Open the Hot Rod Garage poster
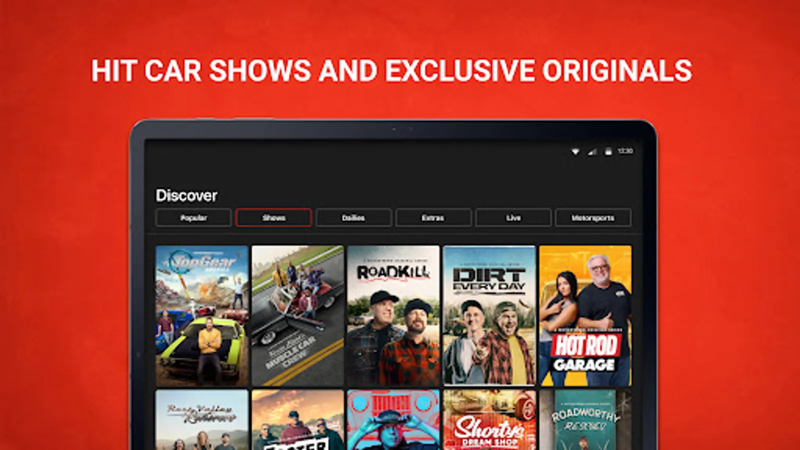 585,315
